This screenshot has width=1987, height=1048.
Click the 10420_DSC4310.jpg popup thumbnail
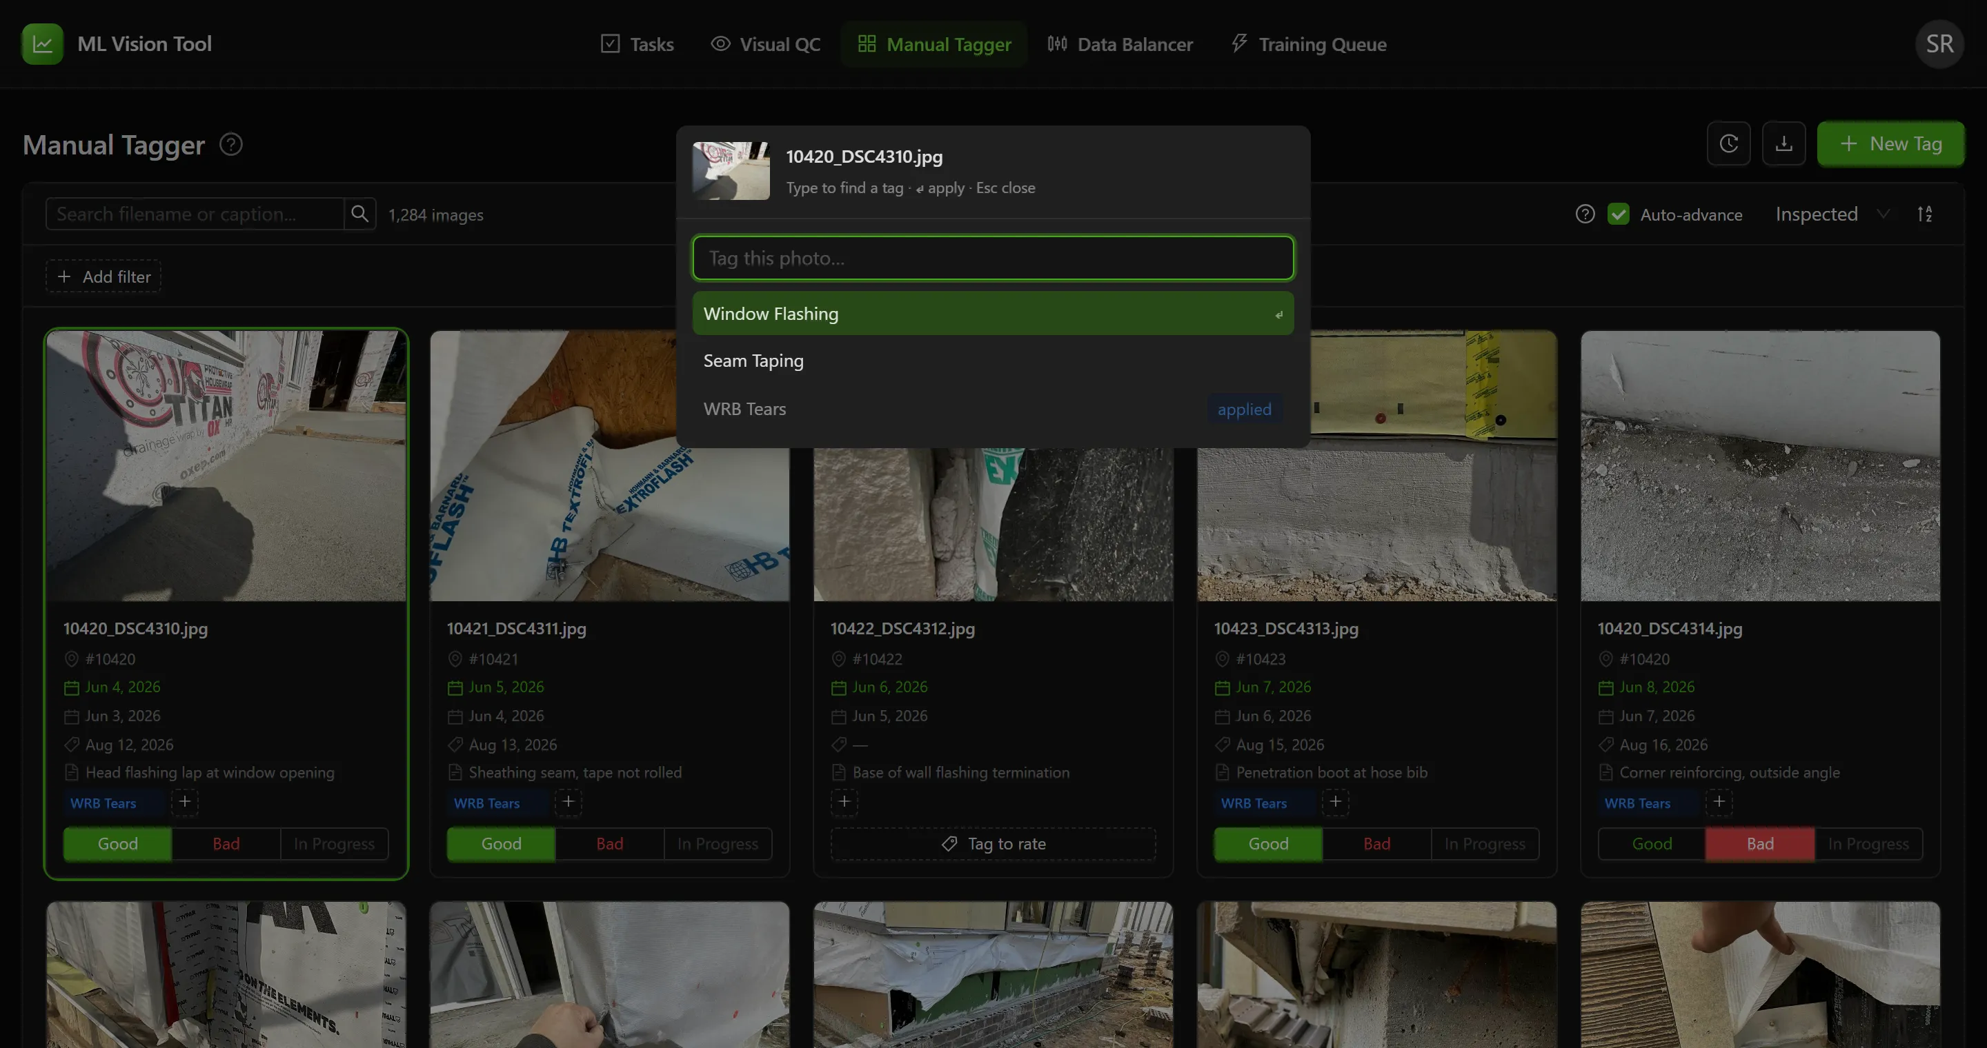click(x=731, y=170)
